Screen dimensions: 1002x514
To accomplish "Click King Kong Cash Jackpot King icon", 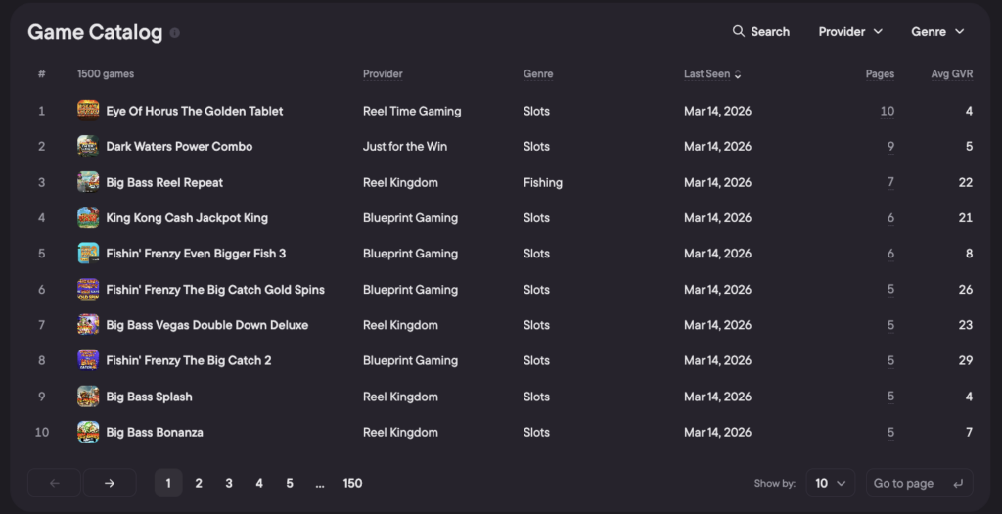I will tap(88, 217).
